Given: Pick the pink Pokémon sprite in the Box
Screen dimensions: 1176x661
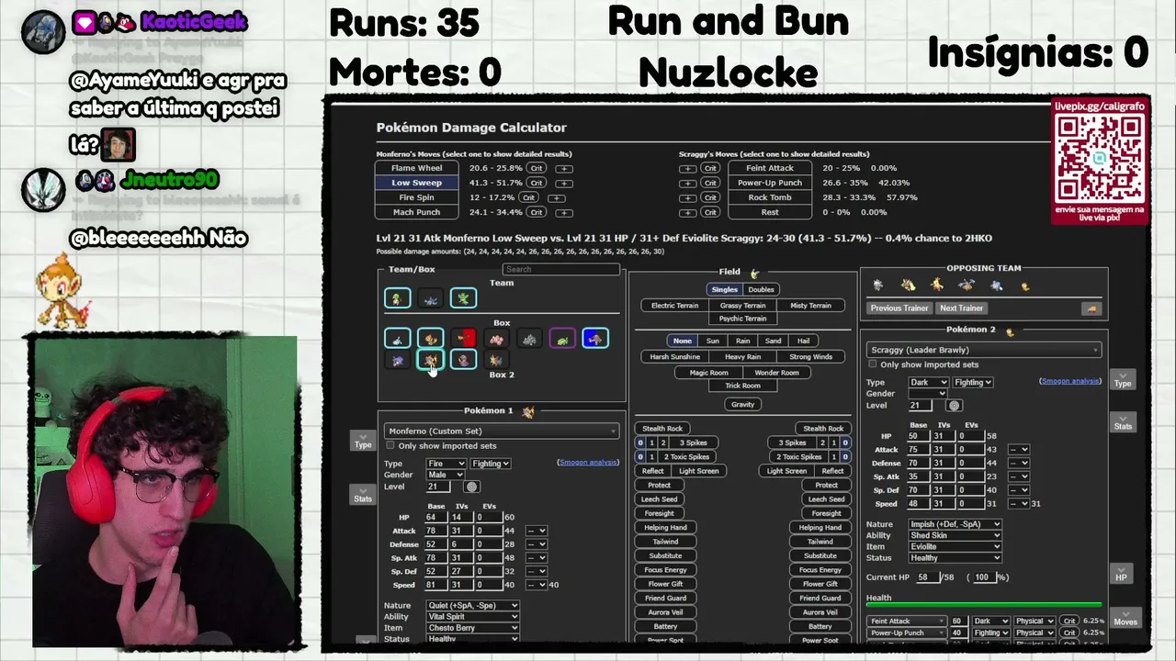Looking at the screenshot, I should (497, 339).
